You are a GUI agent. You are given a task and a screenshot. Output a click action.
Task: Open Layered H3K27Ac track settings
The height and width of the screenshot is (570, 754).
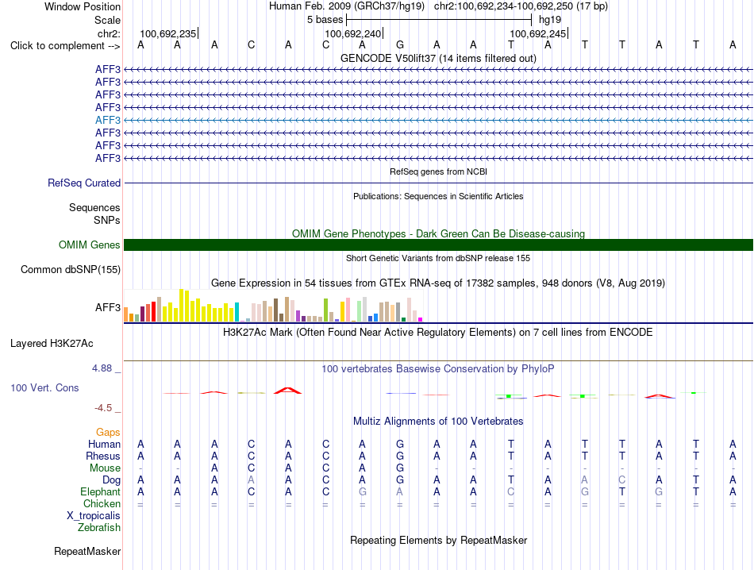[x=52, y=344]
